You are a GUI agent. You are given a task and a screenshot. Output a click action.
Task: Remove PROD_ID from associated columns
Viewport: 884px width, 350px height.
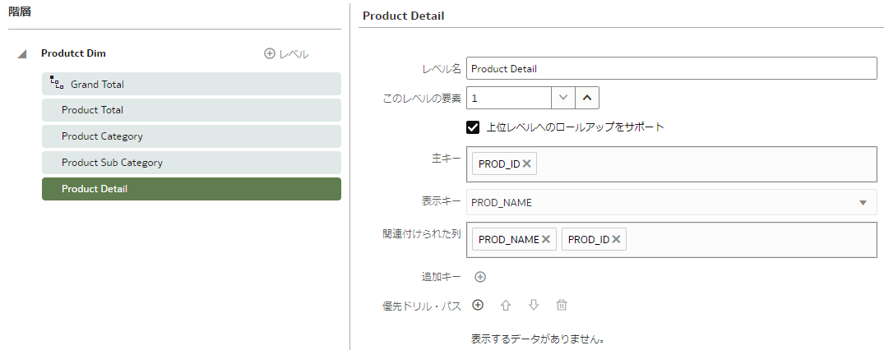(x=616, y=239)
